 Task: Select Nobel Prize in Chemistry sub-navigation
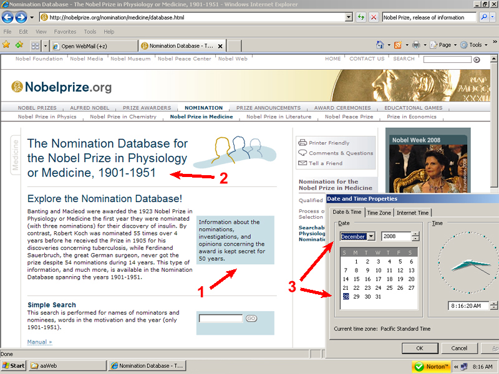tap(123, 117)
